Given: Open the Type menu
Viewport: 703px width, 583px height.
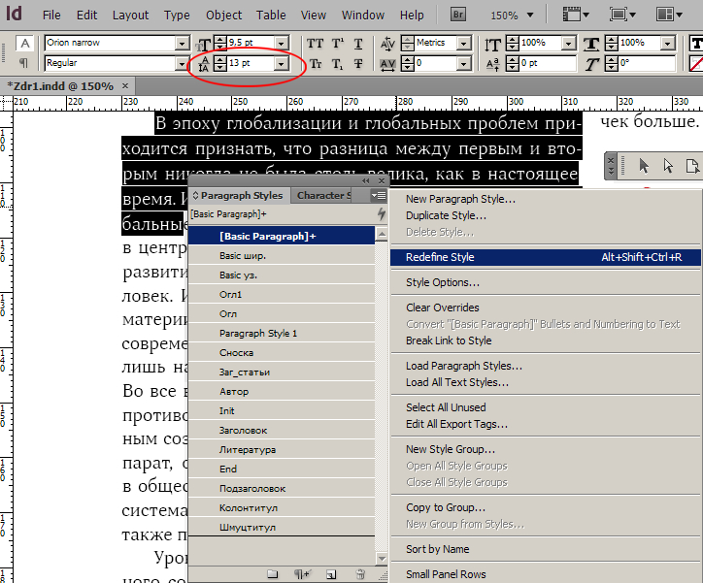Looking at the screenshot, I should click(177, 16).
